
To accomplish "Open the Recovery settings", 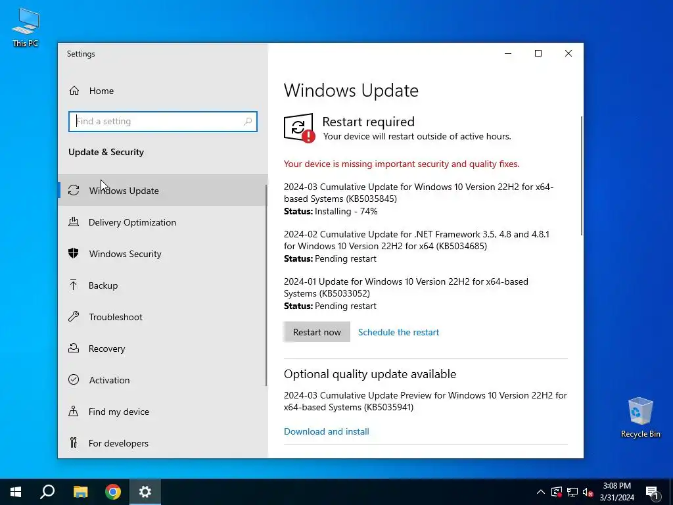I will click(163, 349).
